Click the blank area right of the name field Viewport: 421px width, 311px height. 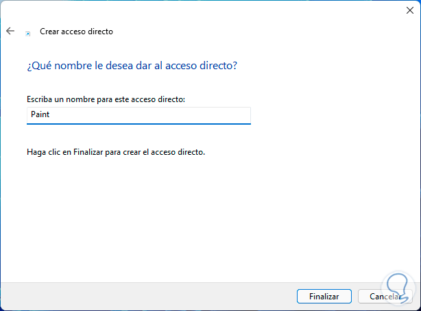pos(329,115)
